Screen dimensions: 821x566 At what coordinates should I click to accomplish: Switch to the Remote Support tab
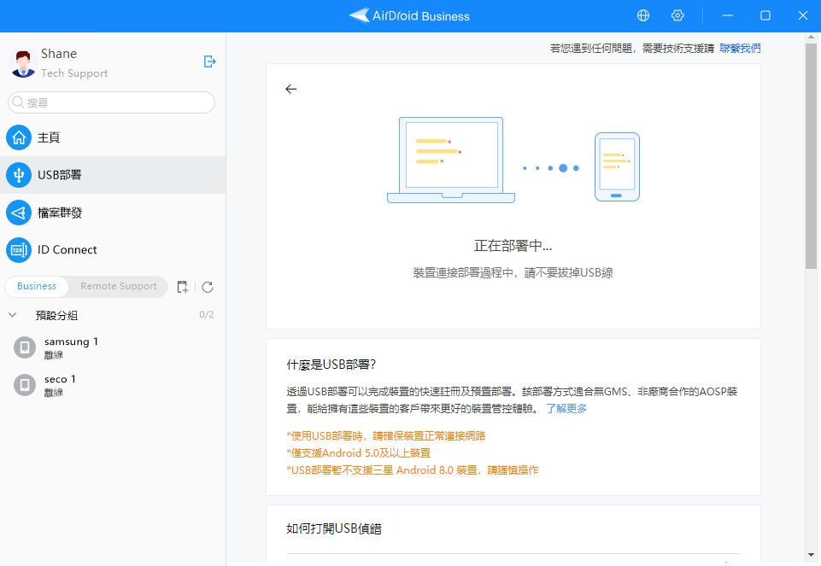(119, 286)
